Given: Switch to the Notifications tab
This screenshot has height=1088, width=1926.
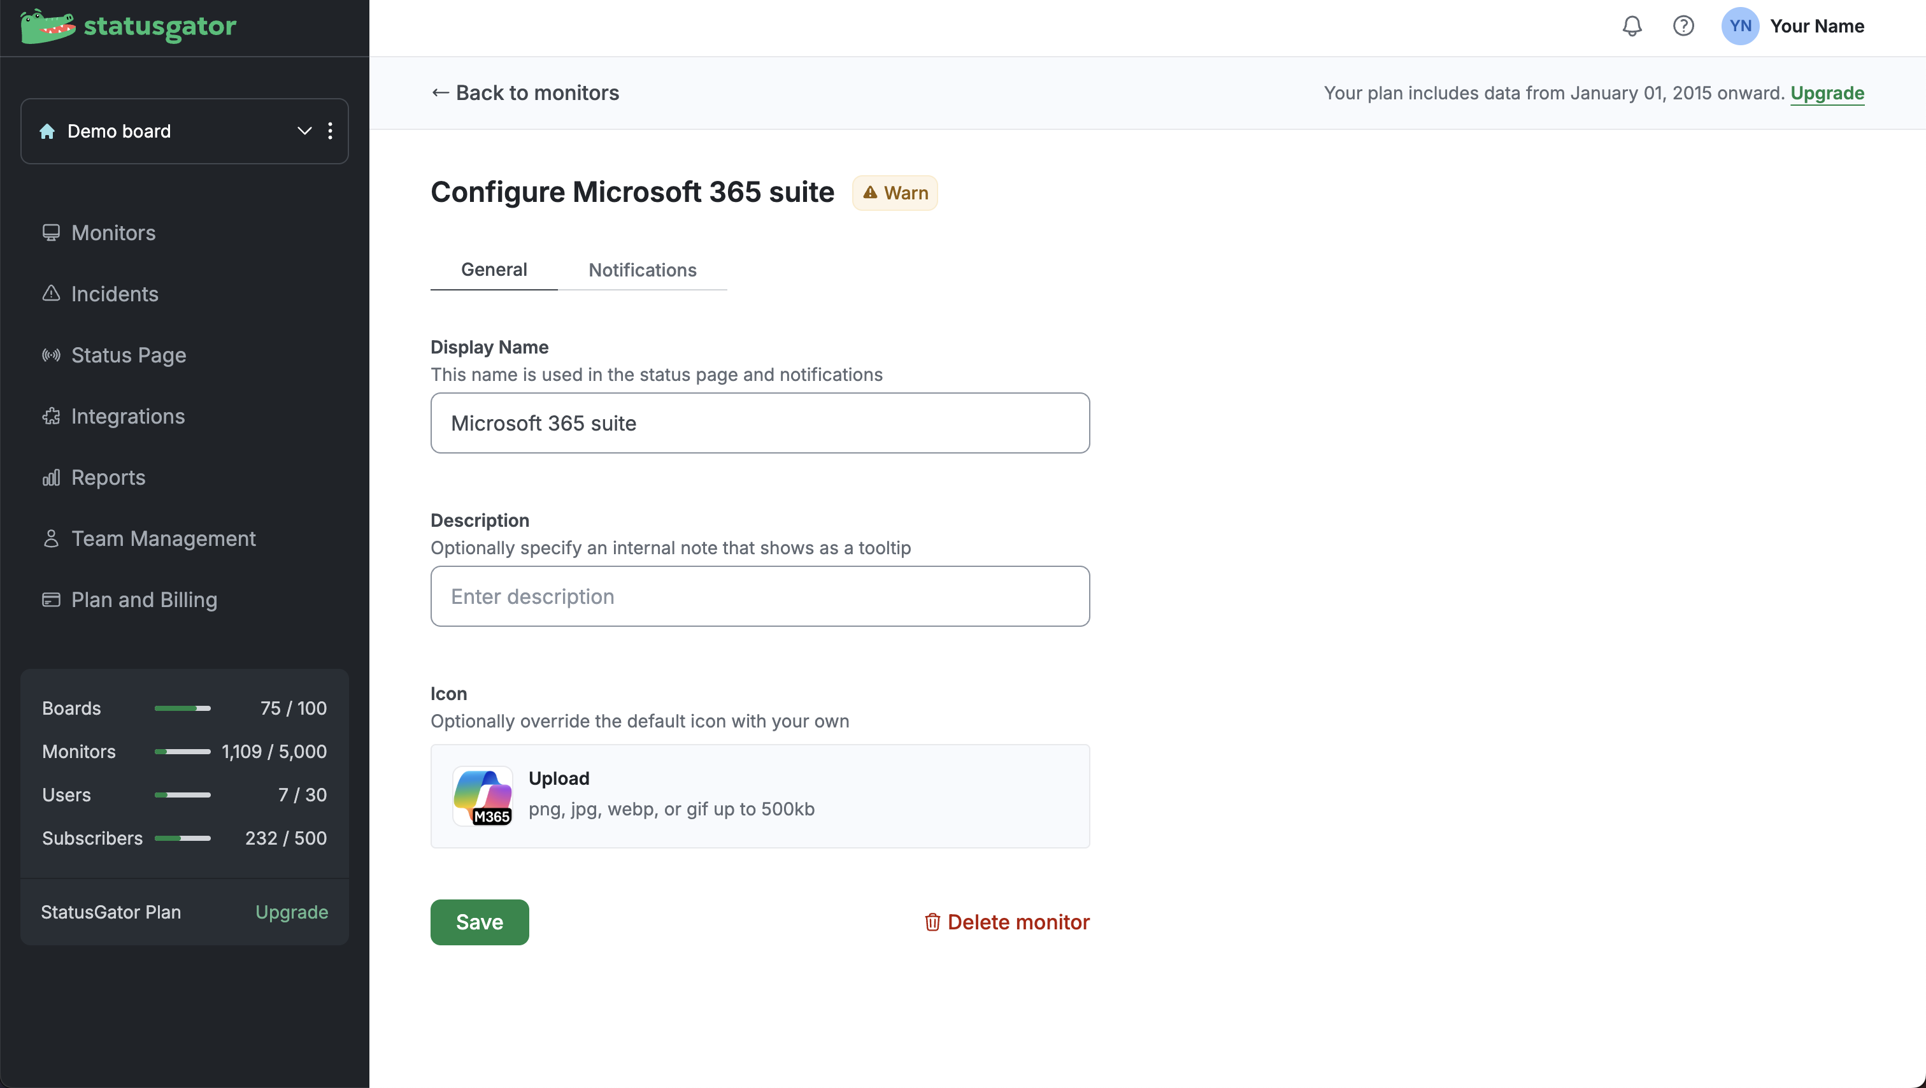Looking at the screenshot, I should point(641,270).
